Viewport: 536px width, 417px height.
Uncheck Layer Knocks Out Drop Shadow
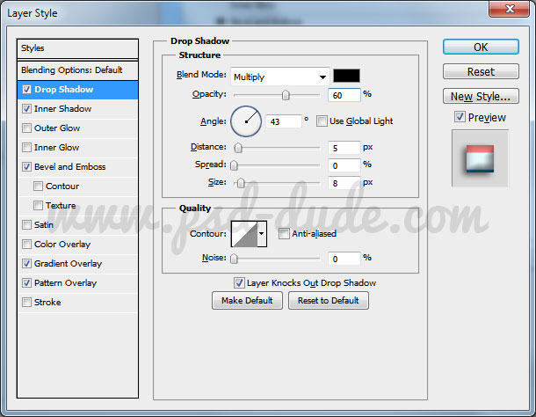coord(239,282)
